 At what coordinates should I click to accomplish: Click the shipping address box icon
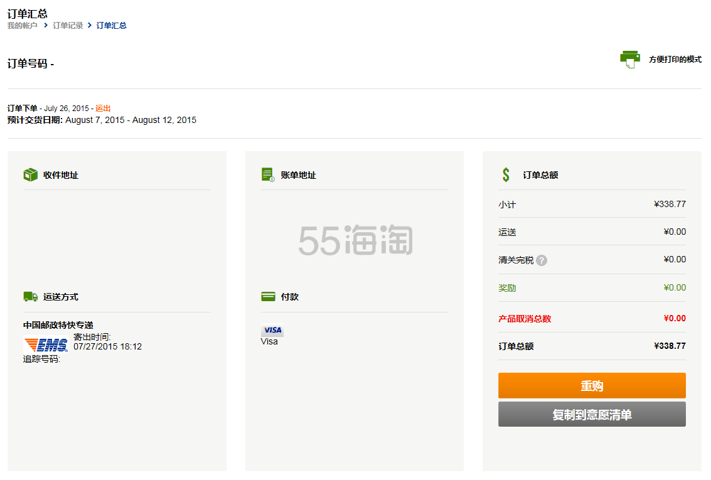(31, 175)
